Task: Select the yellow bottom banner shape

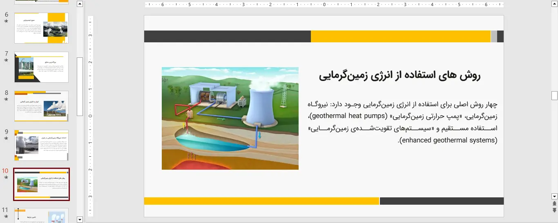Action: (x=262, y=201)
